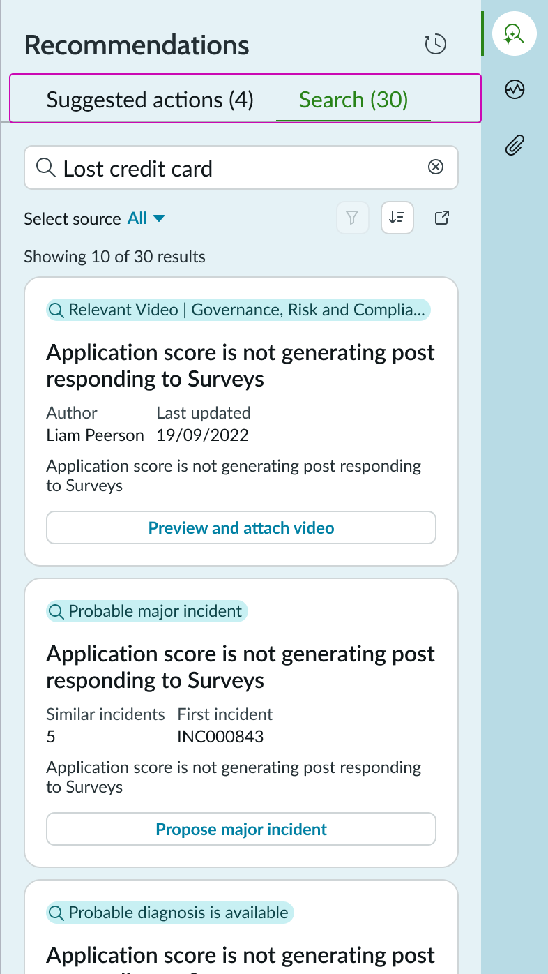Expand the sort options control
The height and width of the screenshot is (974, 548).
(397, 218)
